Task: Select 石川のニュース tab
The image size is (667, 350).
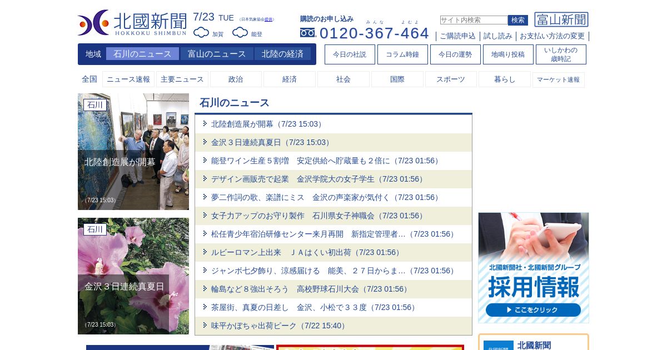Action: [142, 54]
